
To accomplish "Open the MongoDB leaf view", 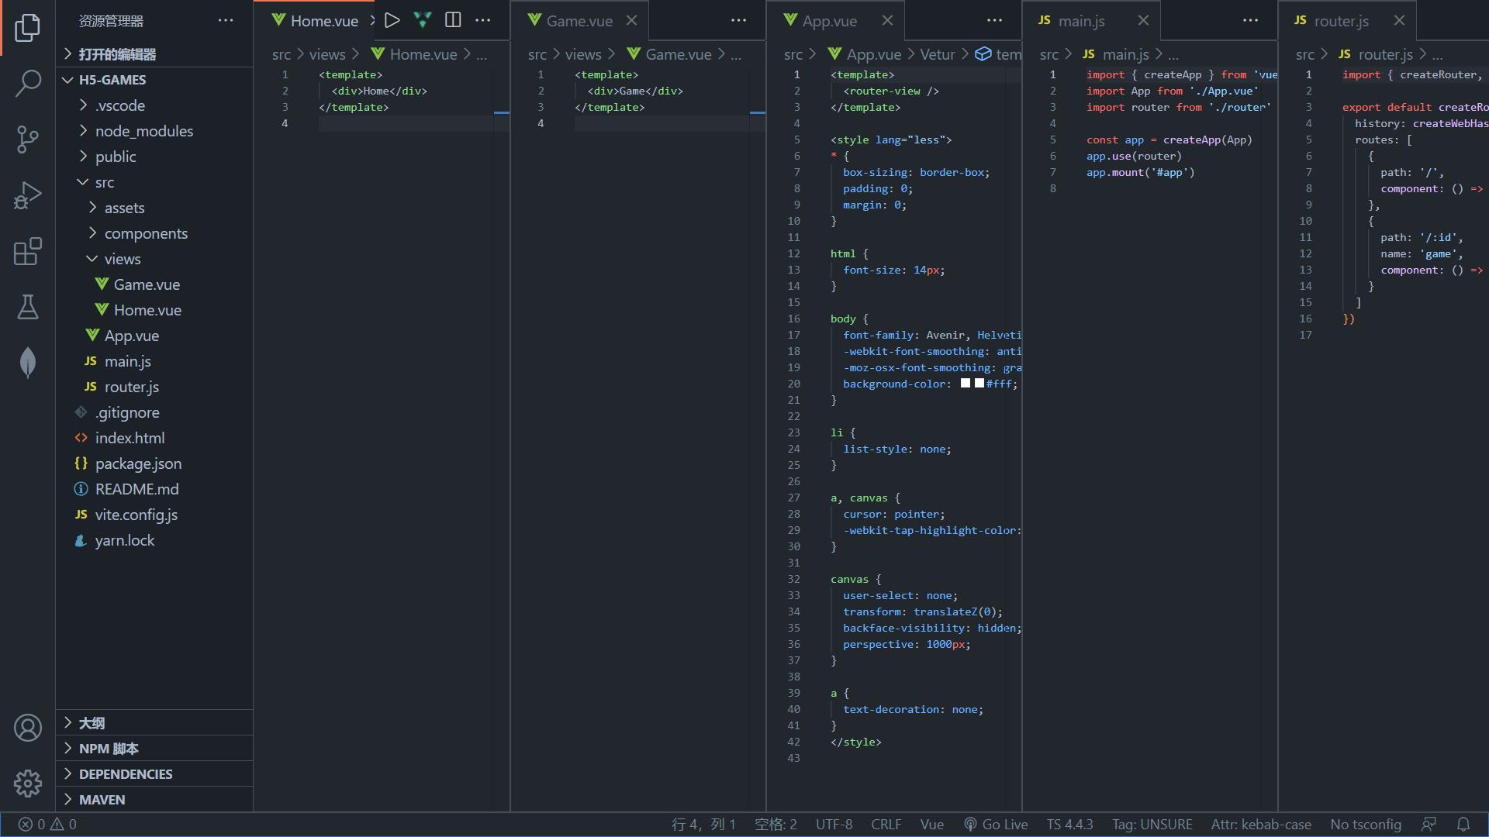I will 28,363.
